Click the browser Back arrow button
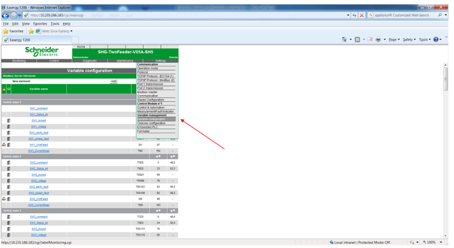The image size is (454, 248). [5, 15]
